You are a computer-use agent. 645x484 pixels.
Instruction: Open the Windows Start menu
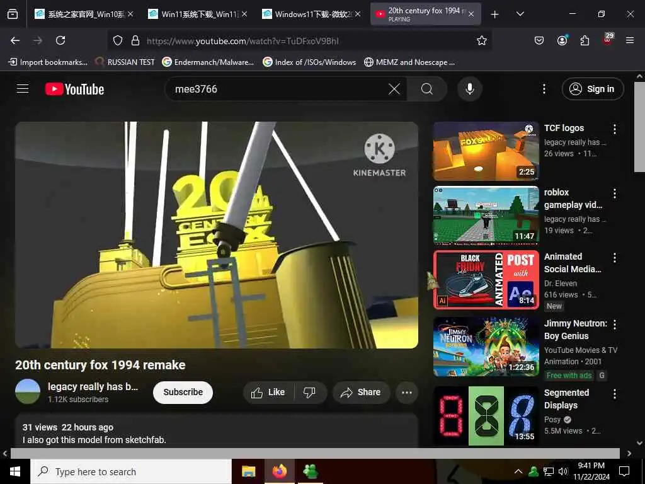15,471
